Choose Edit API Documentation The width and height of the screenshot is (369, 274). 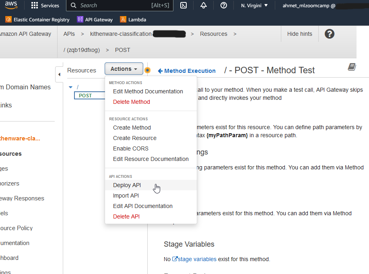click(142, 206)
